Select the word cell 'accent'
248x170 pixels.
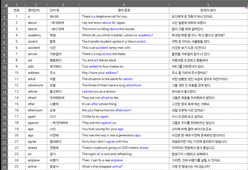point(36,41)
